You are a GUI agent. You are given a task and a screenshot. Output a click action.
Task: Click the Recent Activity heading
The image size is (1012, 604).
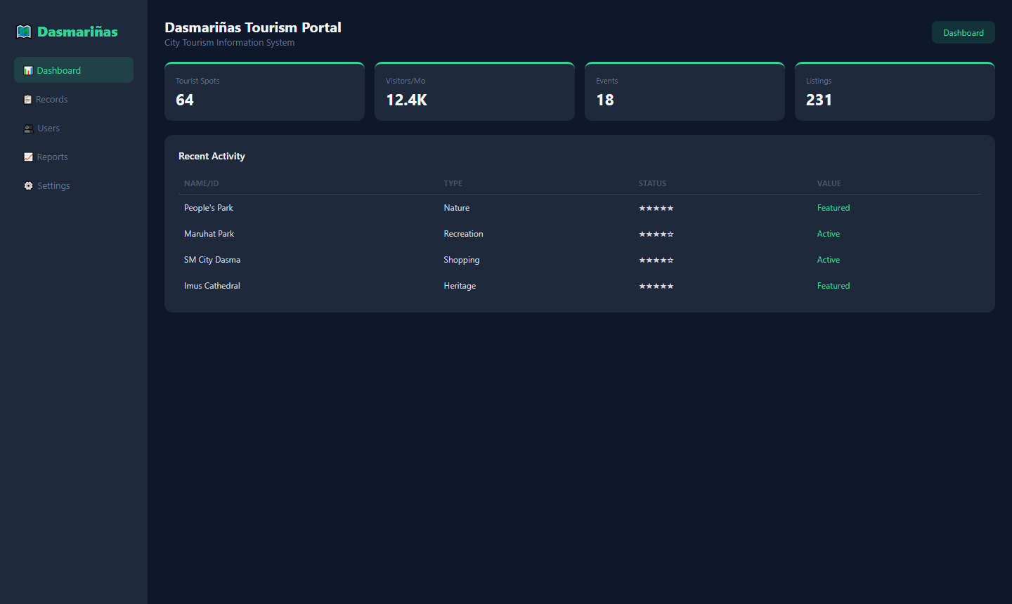coord(212,156)
